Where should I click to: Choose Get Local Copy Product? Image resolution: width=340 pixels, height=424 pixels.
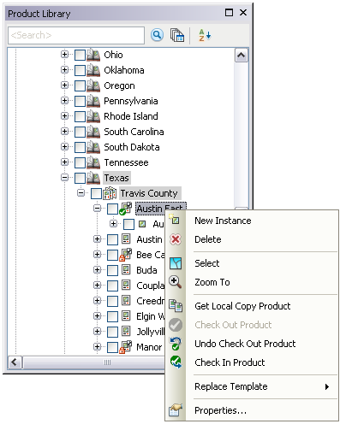[252, 306]
